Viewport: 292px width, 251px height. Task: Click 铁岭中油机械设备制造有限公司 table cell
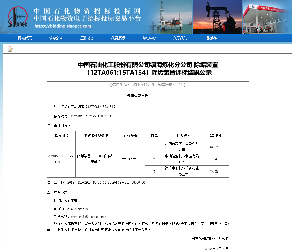(182, 172)
